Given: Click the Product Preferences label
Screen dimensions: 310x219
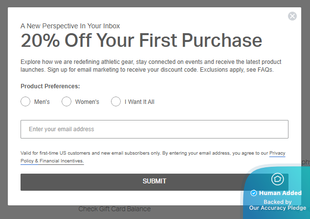Looking at the screenshot, I should [50, 86].
